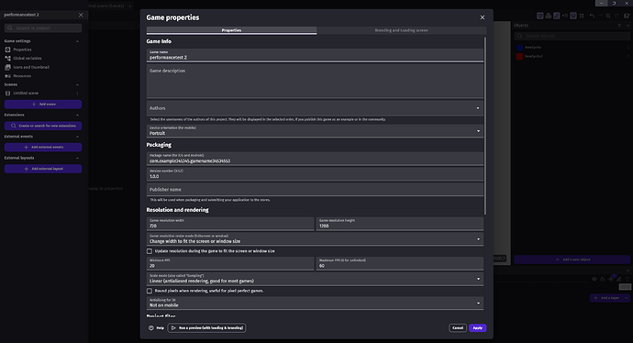Edit the Version number field

315,174
